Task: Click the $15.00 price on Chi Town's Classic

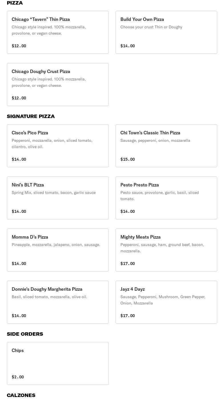Action: (x=128, y=159)
